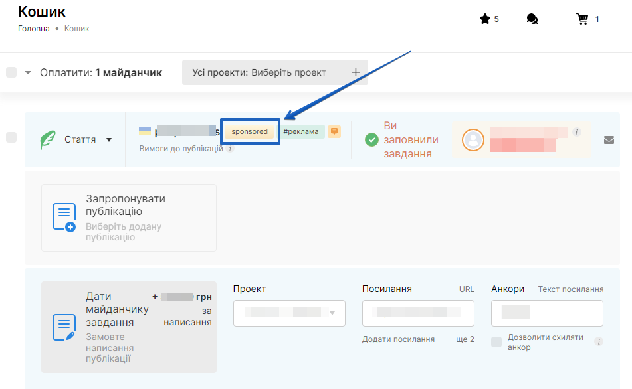The height and width of the screenshot is (389, 632).
Task: Expand the Стаття type dropdown
Action: click(x=109, y=140)
